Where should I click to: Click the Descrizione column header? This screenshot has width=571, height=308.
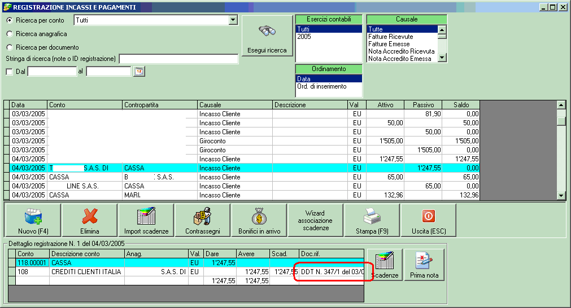coord(310,105)
